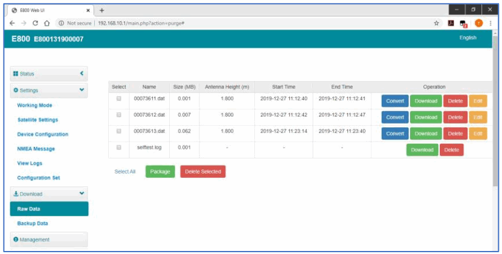Convert file 00073613.dat
The height and width of the screenshot is (254, 502).
(x=395, y=134)
